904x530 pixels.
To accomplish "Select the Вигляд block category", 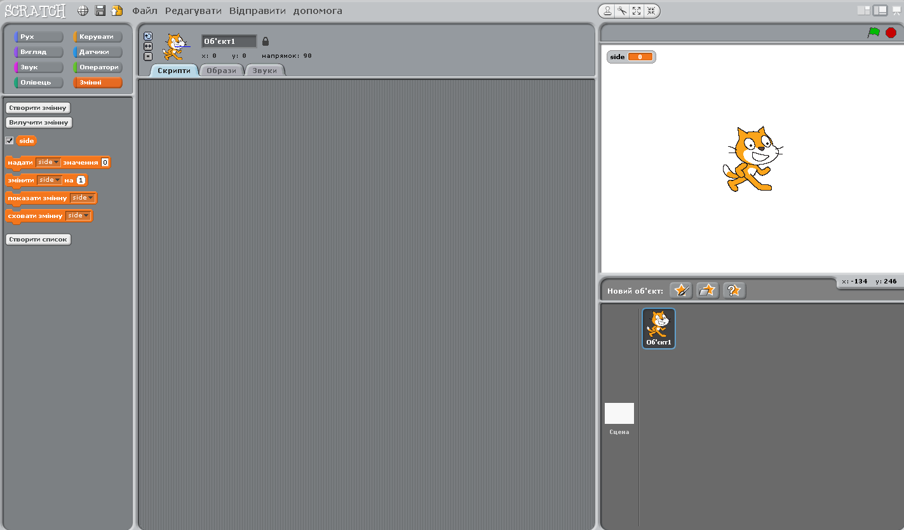I will click(x=39, y=52).
